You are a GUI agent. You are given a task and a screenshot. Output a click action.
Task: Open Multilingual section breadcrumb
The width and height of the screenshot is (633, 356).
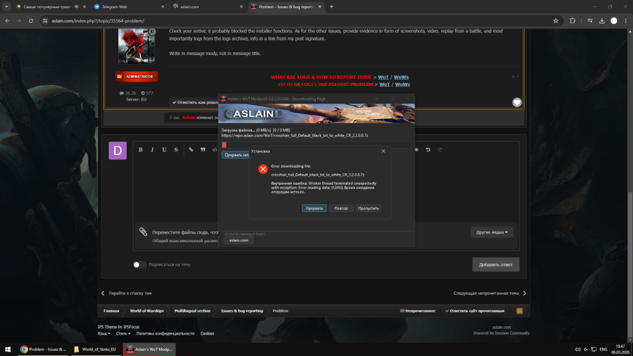pyautogui.click(x=192, y=311)
